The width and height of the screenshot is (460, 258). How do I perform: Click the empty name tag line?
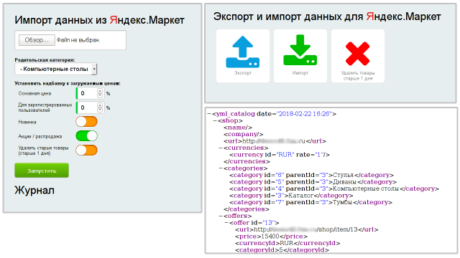coord(238,128)
